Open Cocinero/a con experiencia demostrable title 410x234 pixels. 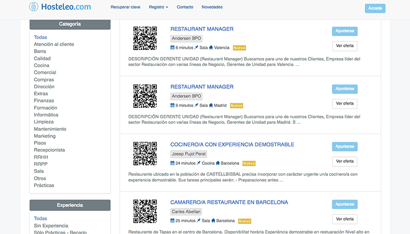pyautogui.click(x=232, y=145)
